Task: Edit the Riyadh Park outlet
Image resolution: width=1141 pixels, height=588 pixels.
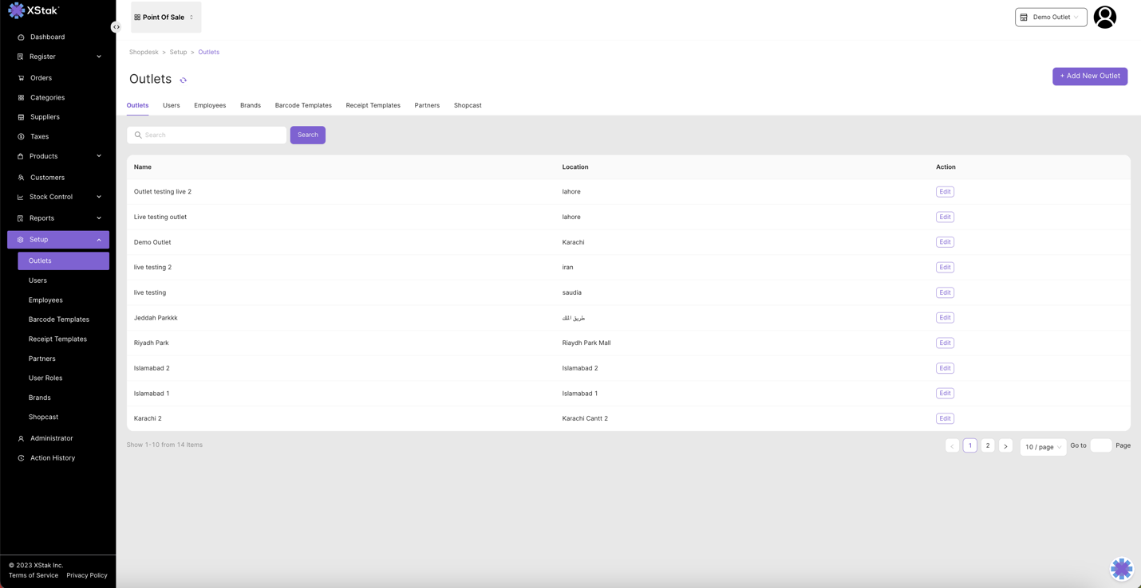Action: coord(945,343)
